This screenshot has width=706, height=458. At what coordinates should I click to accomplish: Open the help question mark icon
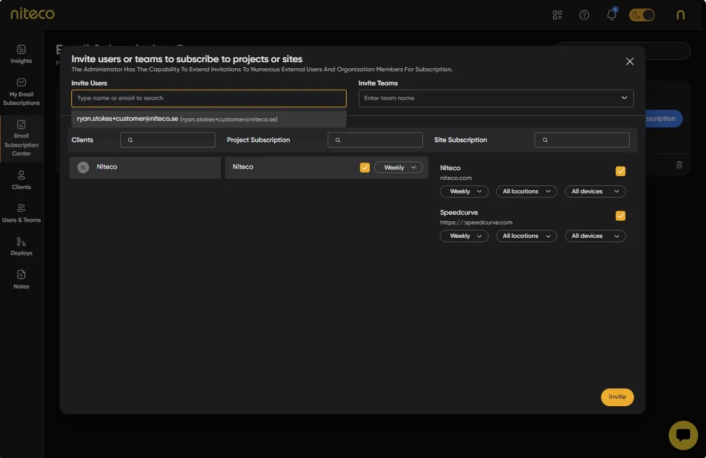(584, 15)
